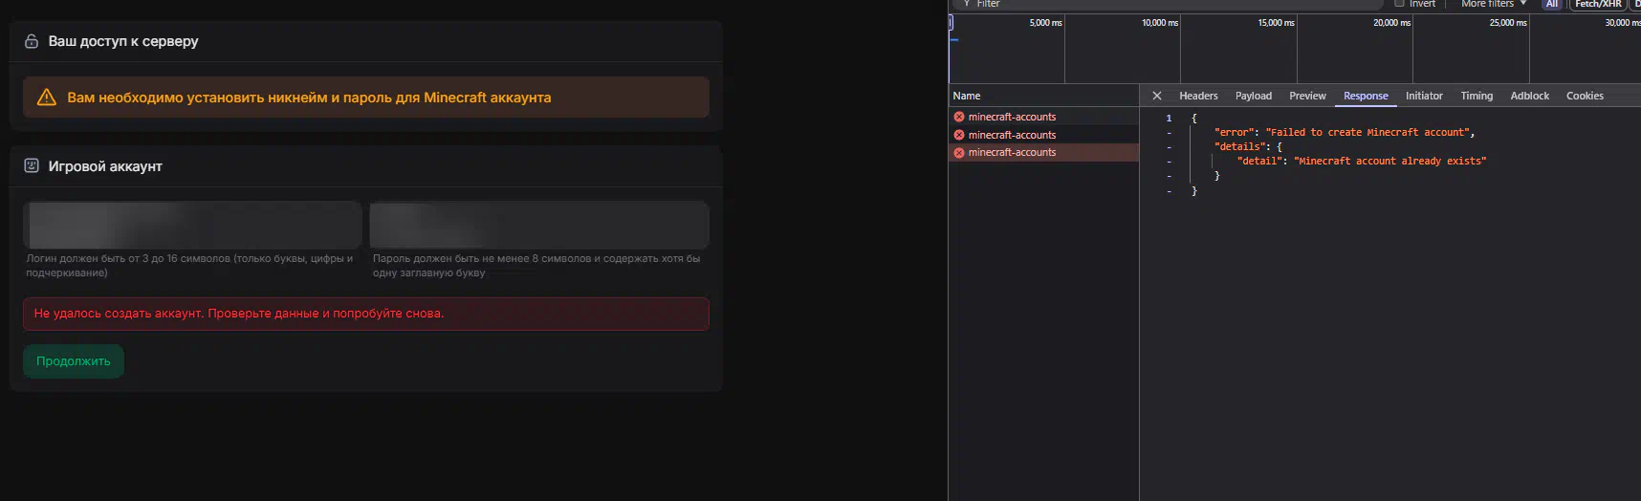Image resolution: width=1641 pixels, height=501 pixels.
Task: Open the Payload tab
Action: tap(1253, 96)
